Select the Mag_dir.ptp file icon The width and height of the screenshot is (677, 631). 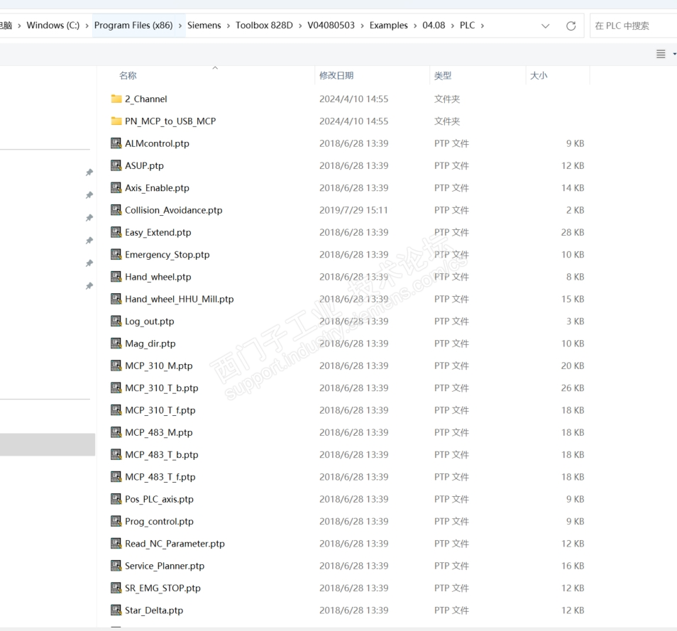[116, 344]
